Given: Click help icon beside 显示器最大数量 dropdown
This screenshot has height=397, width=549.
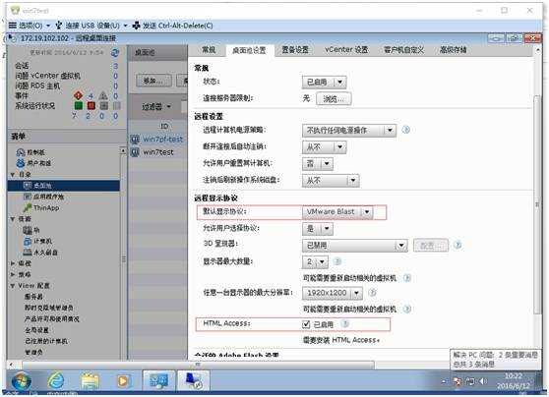Looking at the screenshot, I should (x=337, y=261).
